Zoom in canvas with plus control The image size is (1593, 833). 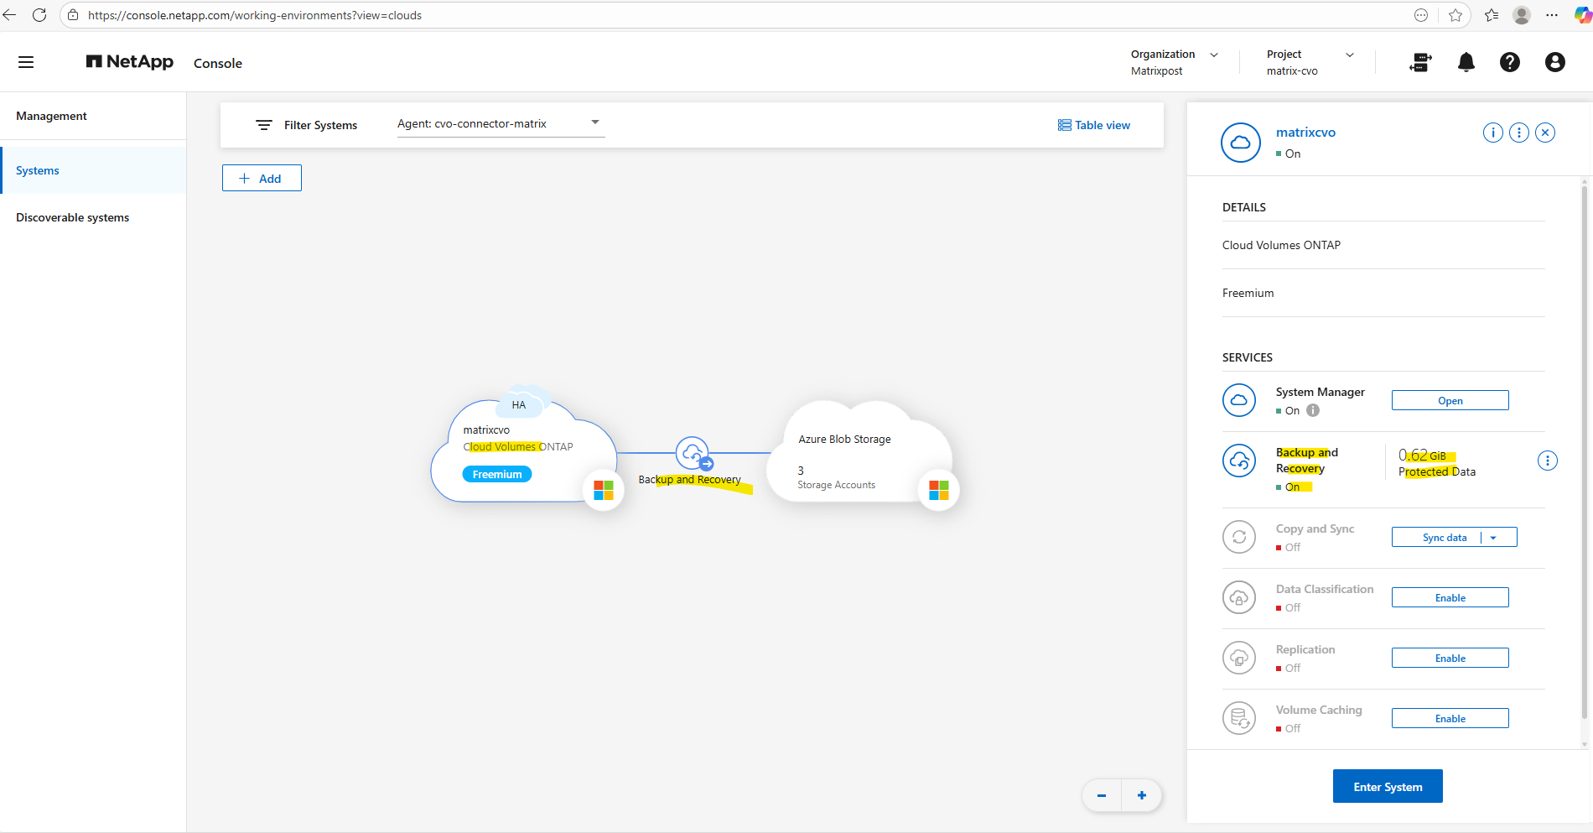(1141, 795)
